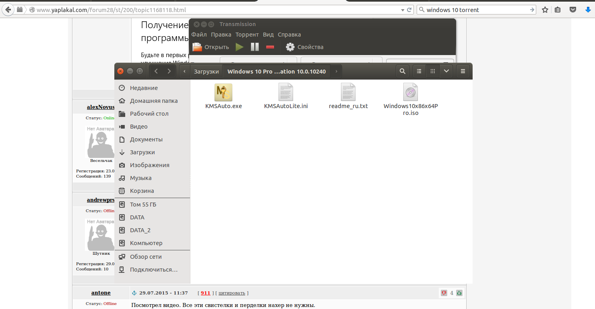Open the KMSAuto.exe file
The image size is (595, 309).
223,97
